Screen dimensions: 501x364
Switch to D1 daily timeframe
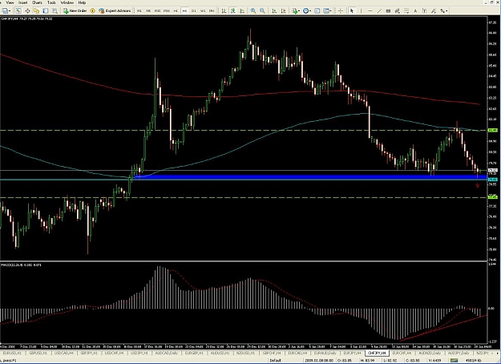(x=194, y=11)
